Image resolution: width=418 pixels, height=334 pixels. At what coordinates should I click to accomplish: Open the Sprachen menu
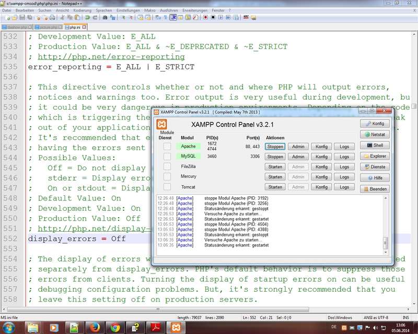[104, 10]
